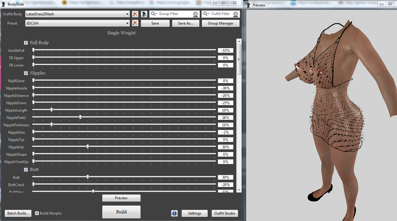This screenshot has height=221, width=397.
Task: Click the outfit body export icon
Action: click(x=144, y=14)
